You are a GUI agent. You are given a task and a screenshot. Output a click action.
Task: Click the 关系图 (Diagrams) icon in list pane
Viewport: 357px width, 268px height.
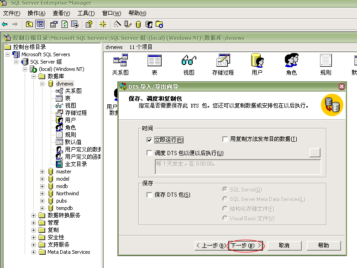[x=120, y=61]
